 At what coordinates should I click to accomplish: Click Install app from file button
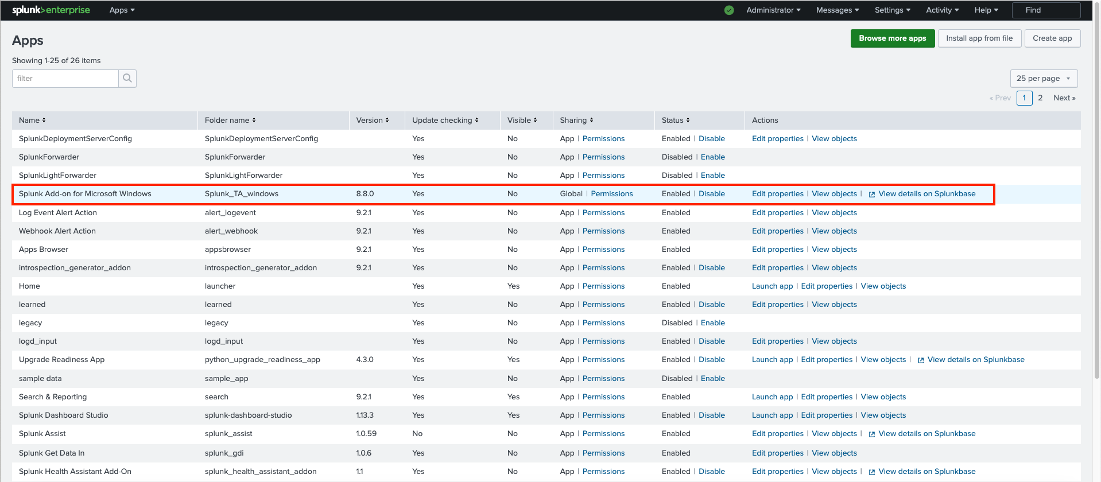979,38
